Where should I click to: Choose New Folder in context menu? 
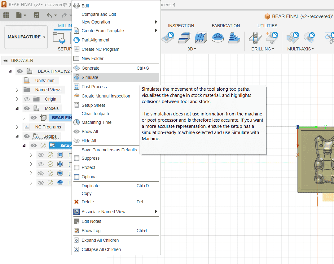(116, 58)
